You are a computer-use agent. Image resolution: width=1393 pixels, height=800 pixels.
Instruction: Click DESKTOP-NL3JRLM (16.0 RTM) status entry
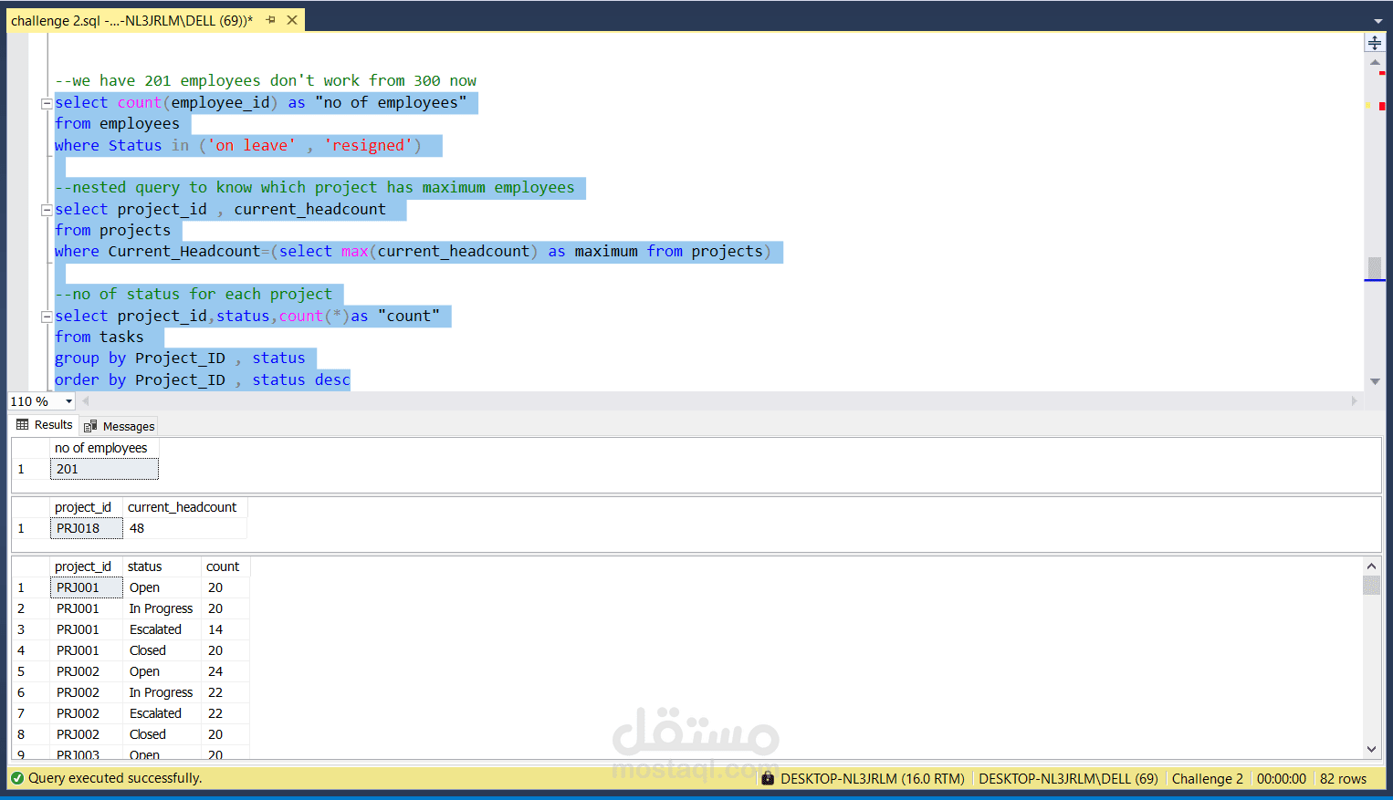coord(873,778)
